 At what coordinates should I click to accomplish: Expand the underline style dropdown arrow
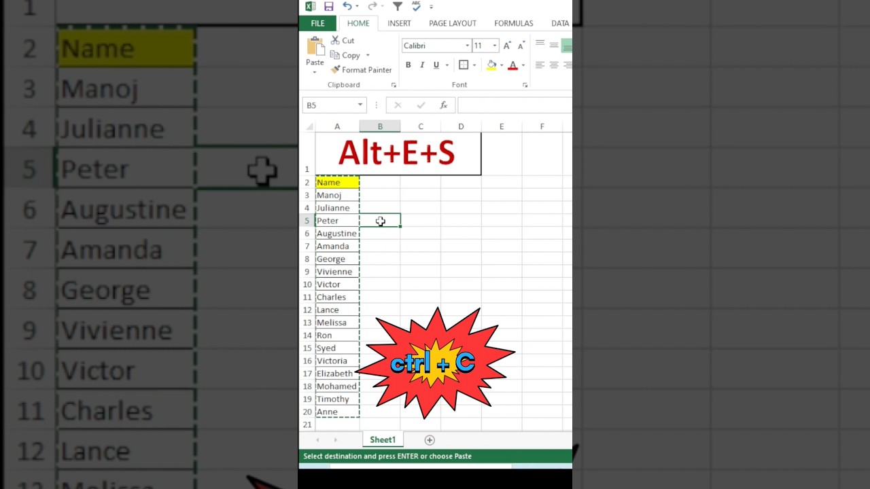pos(446,65)
